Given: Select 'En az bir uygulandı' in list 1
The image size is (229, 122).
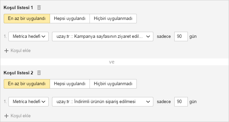Looking at the screenshot, I should click(x=27, y=19).
